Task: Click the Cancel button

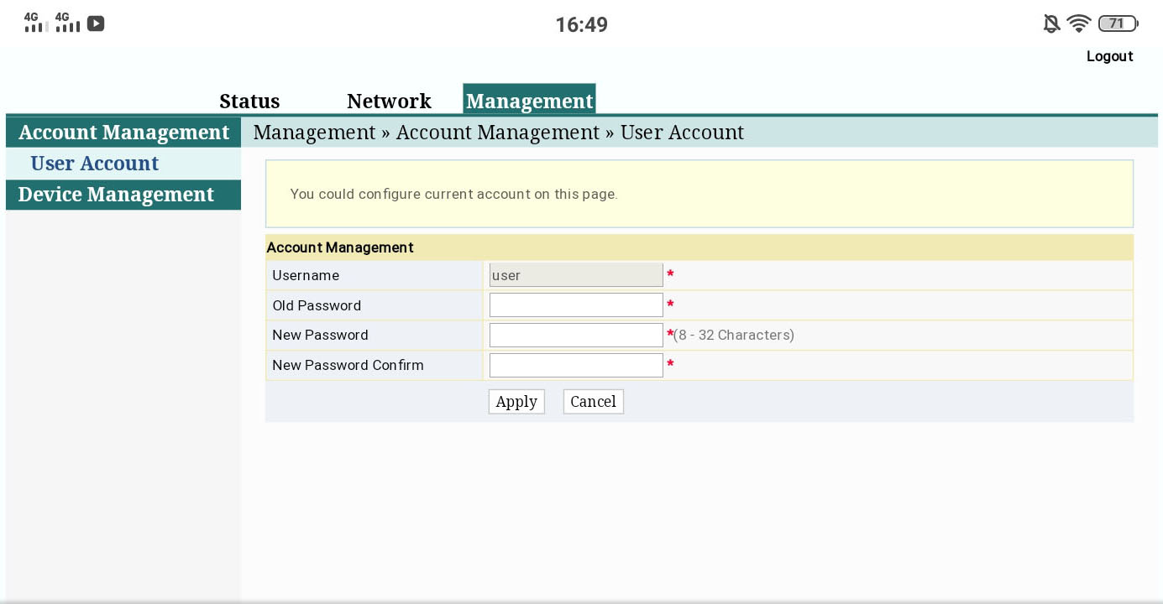Action: [x=593, y=402]
